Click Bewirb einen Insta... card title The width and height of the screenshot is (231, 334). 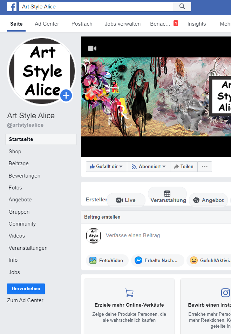click(210, 305)
